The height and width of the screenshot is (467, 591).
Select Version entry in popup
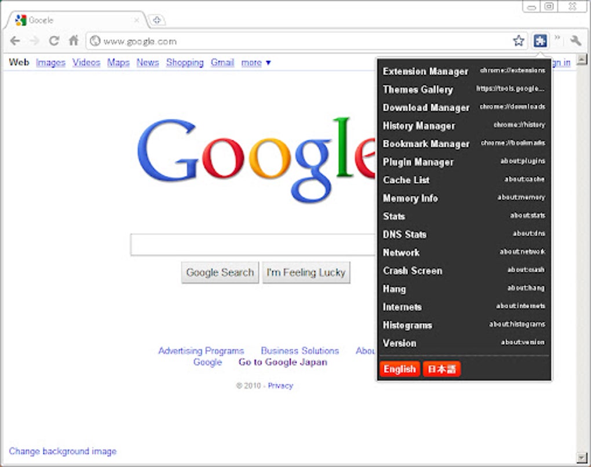tap(464, 343)
